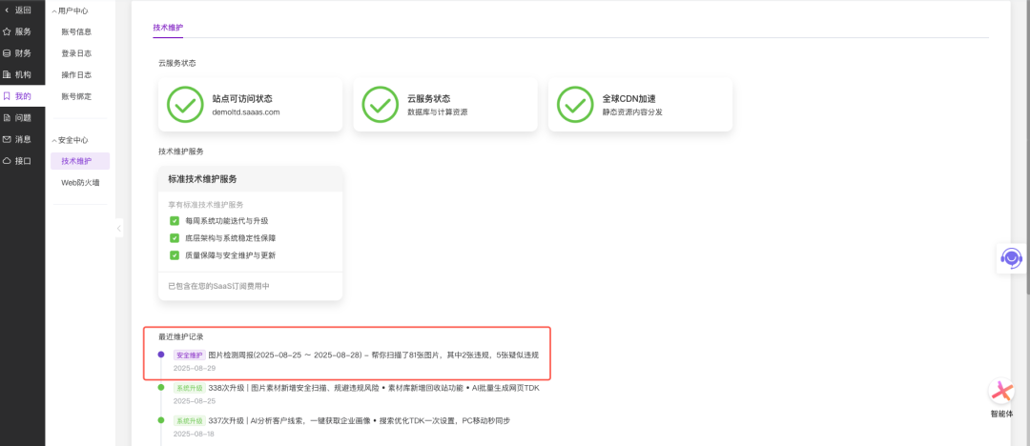This screenshot has width=1030, height=446.
Task: Click the 静态资源内容分发 description
Action: (632, 112)
